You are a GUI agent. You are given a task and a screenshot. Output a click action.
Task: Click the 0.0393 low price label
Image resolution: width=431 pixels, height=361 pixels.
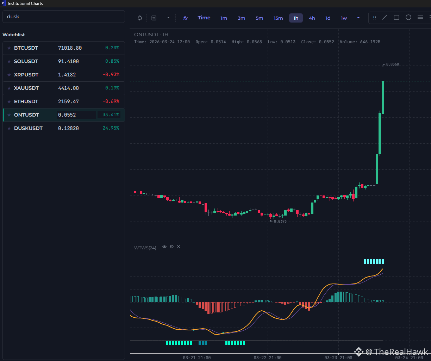click(280, 222)
